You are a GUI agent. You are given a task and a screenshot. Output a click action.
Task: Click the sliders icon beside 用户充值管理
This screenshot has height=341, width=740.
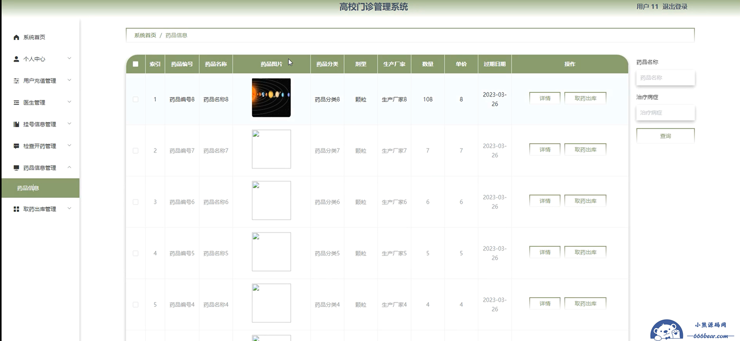coord(16,81)
